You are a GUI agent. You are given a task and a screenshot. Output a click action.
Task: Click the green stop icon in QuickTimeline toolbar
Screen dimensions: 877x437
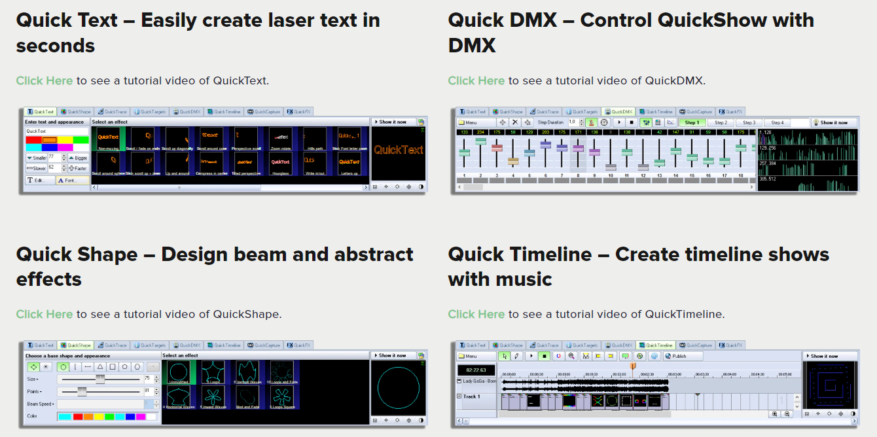point(544,356)
